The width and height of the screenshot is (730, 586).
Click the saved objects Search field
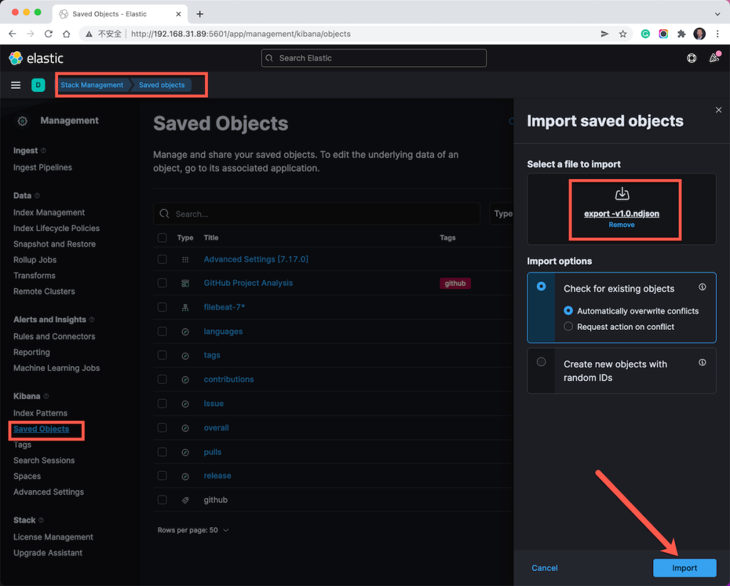[x=316, y=214]
